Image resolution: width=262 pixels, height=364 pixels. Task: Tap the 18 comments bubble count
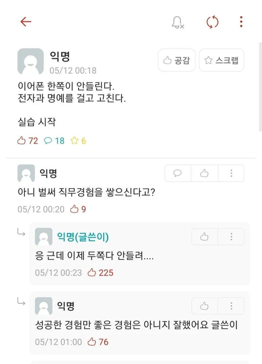pyautogui.click(x=54, y=141)
